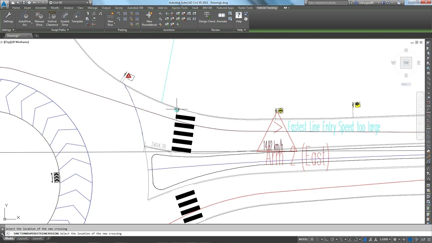The image size is (432, 243).
Task: Switch to the Express Tools tab
Action: pos(180,8)
